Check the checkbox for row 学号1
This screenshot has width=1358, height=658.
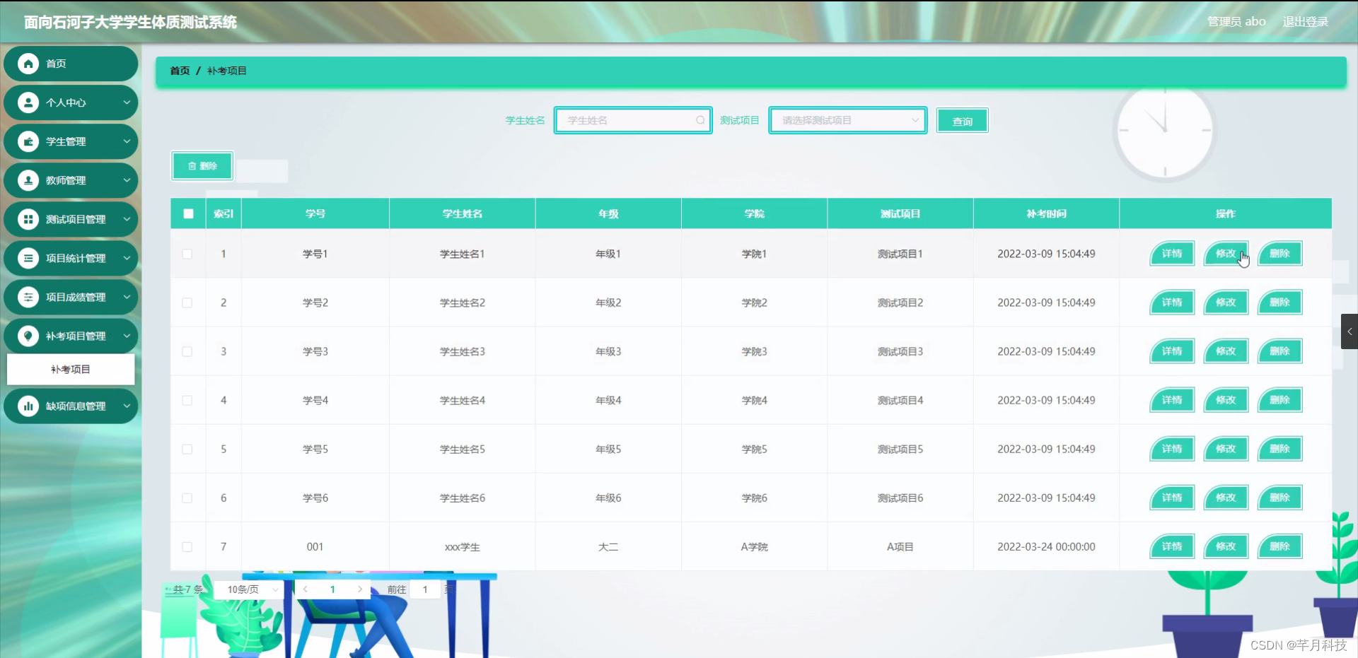point(187,254)
